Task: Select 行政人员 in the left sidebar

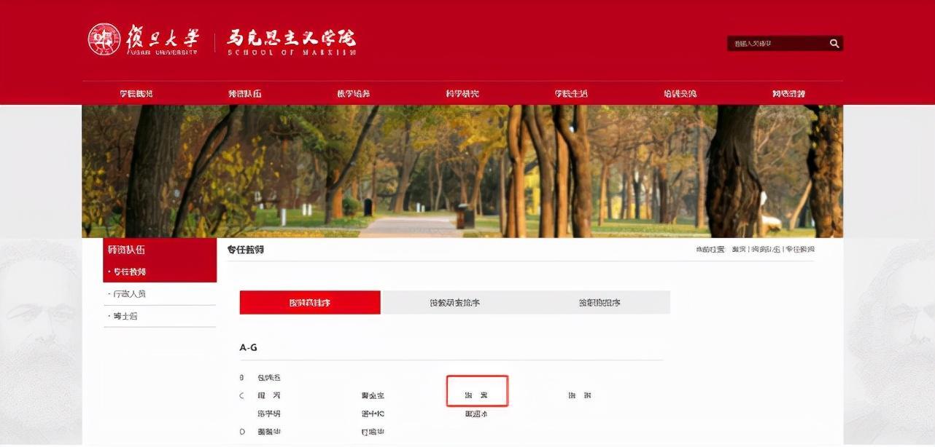Action: [130, 294]
